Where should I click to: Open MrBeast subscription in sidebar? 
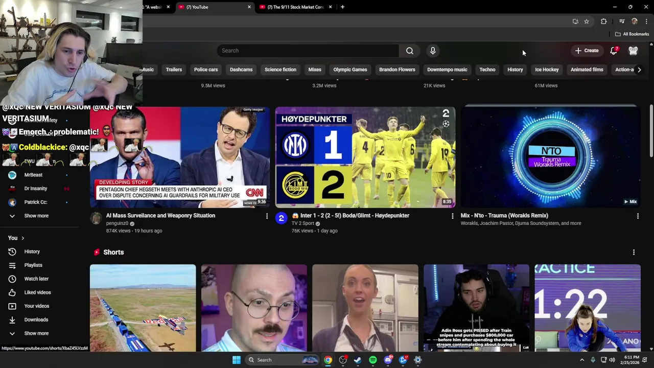coord(33,175)
